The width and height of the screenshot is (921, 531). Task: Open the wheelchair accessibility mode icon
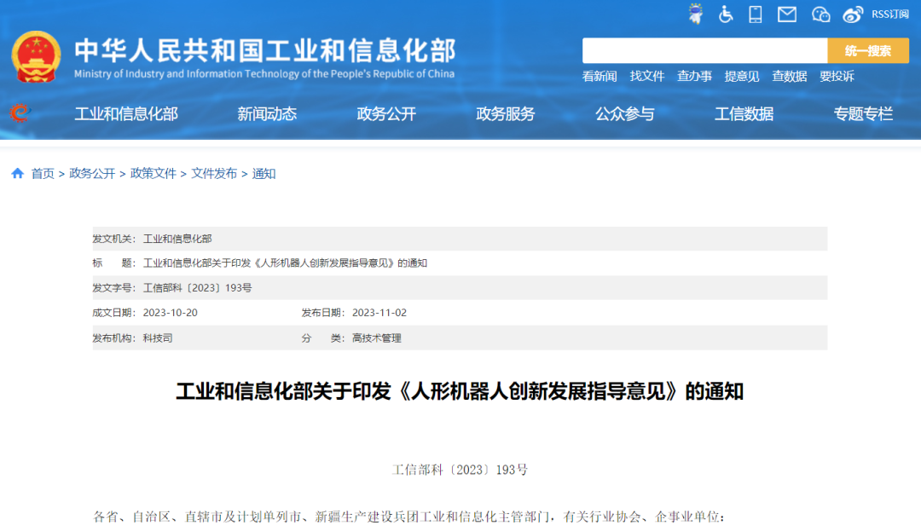tap(726, 14)
